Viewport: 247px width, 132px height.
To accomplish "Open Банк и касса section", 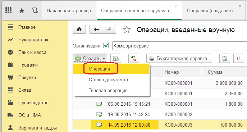I will [32, 52].
